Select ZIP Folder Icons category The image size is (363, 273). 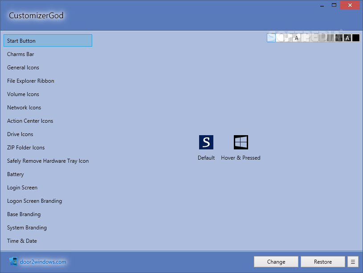click(48, 148)
